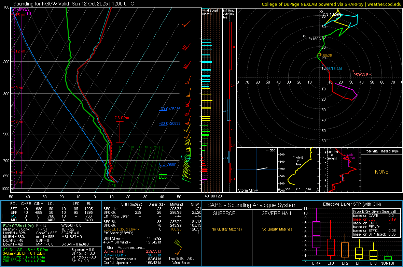Click the orange 180/25 mean wind square

pyautogui.click(x=319, y=55)
